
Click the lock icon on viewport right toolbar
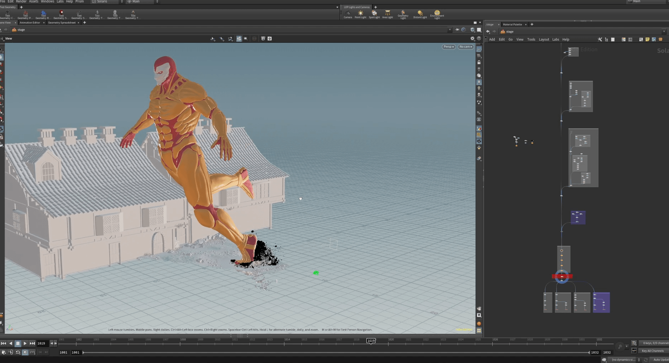[x=479, y=62]
